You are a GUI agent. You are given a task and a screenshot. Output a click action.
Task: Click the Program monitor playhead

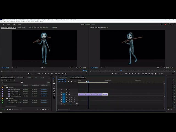[121, 70]
